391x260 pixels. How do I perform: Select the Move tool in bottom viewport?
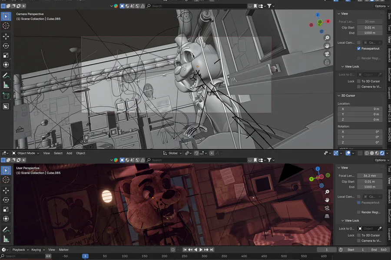6,191
